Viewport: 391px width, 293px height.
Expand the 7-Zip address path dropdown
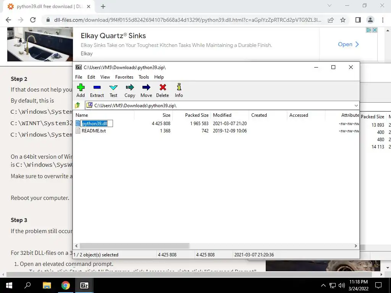tap(356, 106)
